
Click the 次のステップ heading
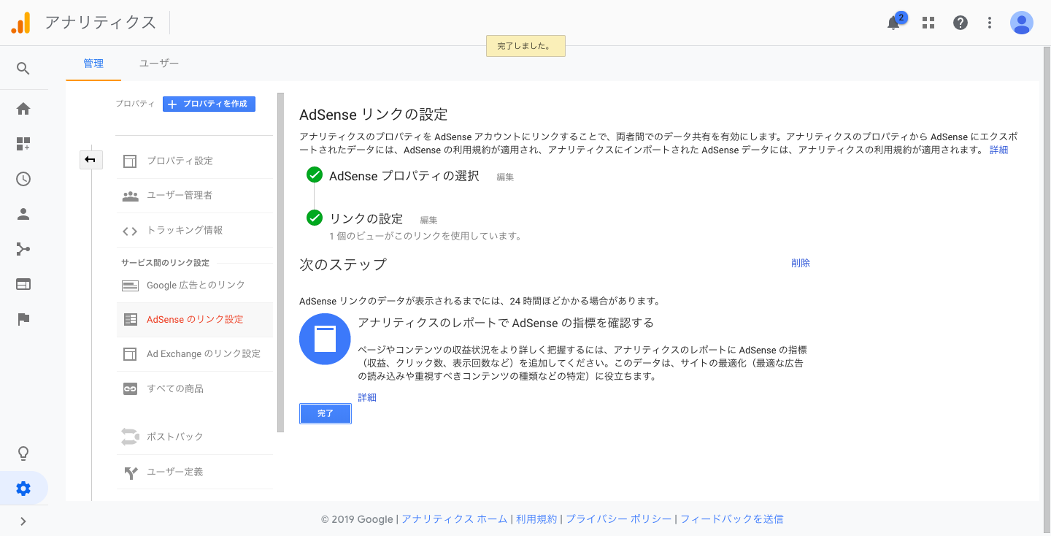pos(343,264)
